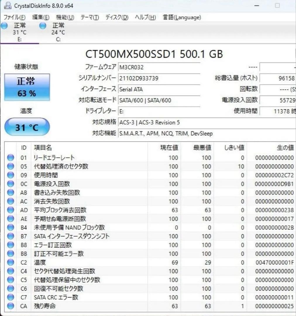Click the blue status dot beside リードエラーレート
This screenshot has width=296, height=316.
click(10, 157)
